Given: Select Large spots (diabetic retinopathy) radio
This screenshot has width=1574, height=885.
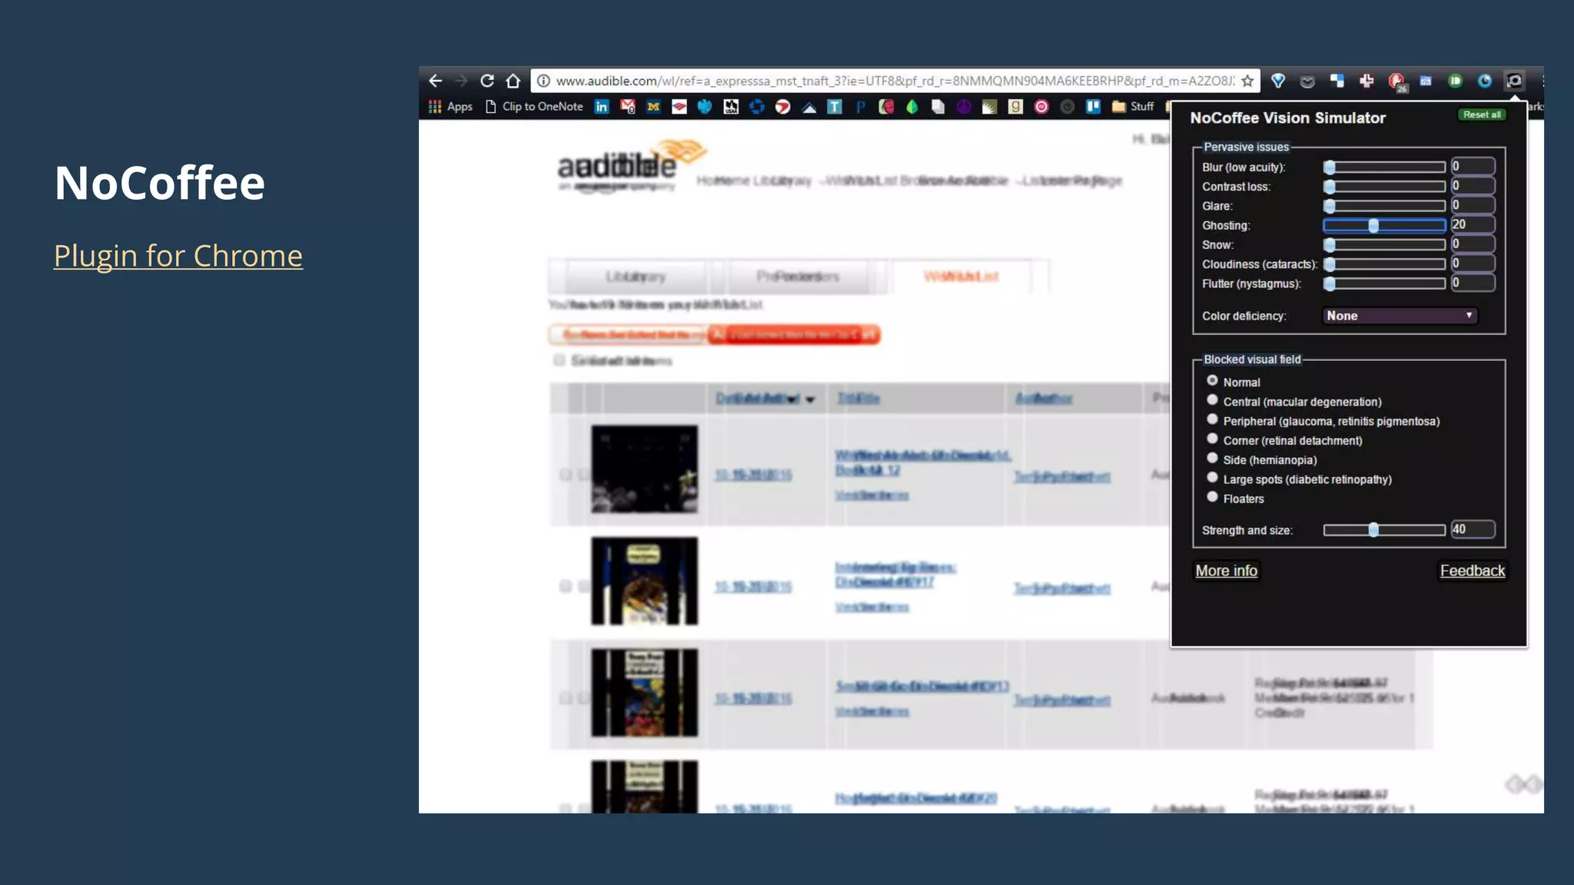Looking at the screenshot, I should [1212, 478].
